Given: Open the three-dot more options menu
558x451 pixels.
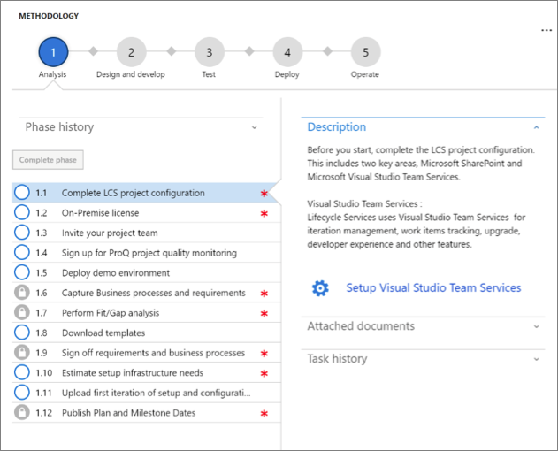Looking at the screenshot, I should 547,30.
